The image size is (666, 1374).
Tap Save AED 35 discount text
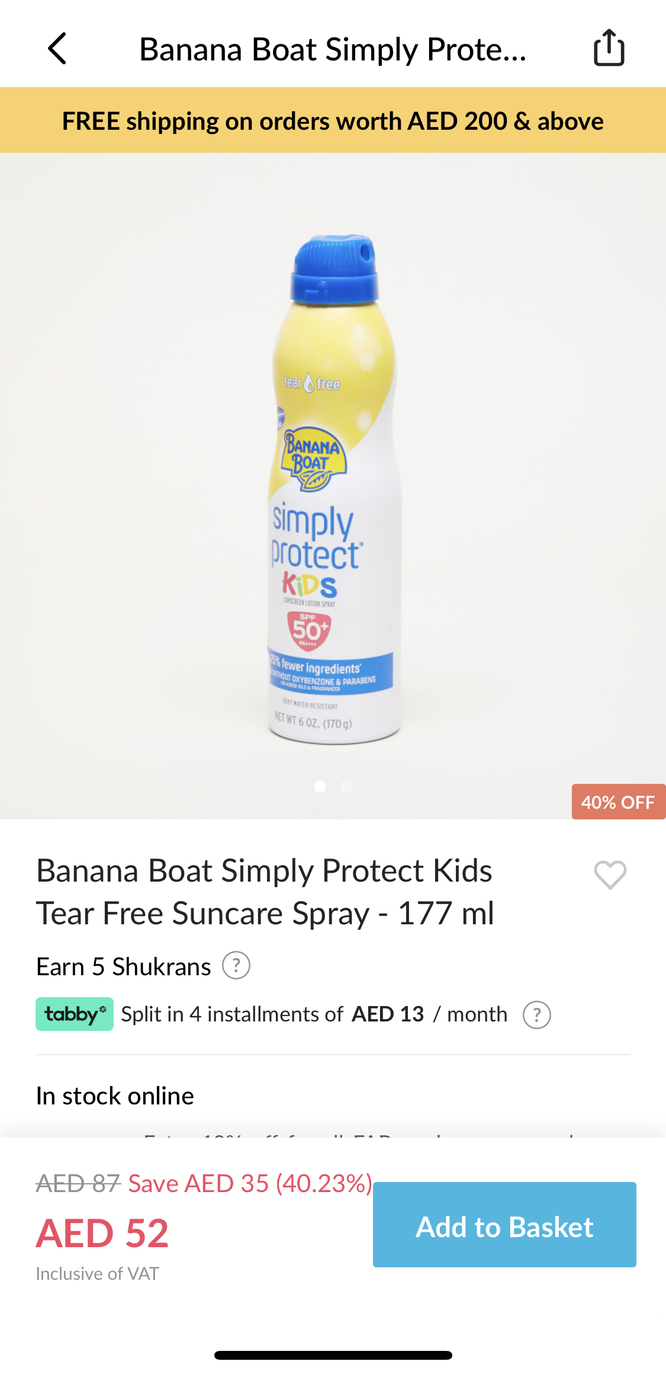point(250,1183)
